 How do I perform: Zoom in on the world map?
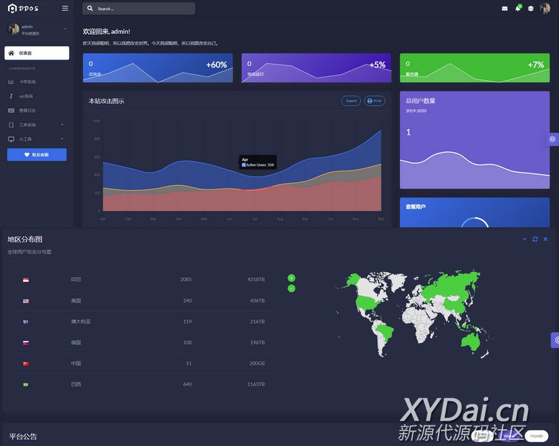click(x=291, y=278)
